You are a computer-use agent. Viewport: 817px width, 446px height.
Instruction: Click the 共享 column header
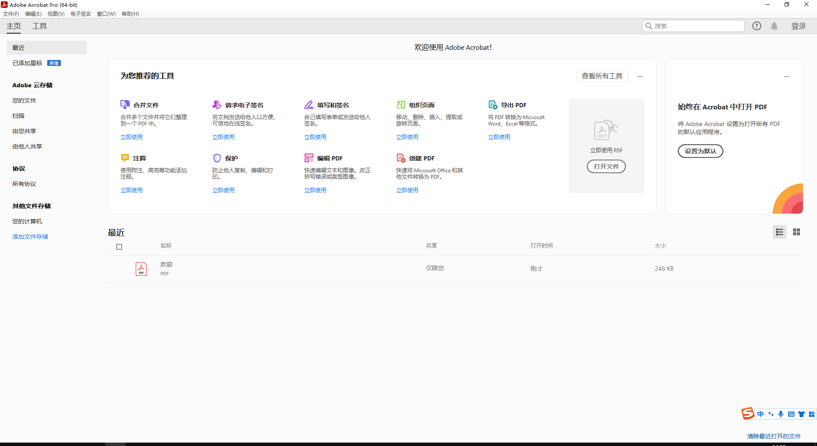point(431,246)
